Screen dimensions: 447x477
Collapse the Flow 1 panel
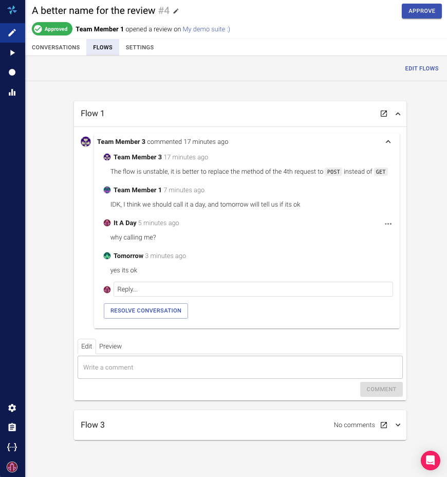(x=398, y=114)
